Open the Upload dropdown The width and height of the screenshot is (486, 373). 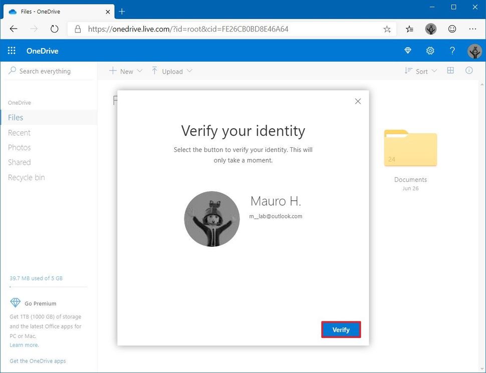[171, 71]
